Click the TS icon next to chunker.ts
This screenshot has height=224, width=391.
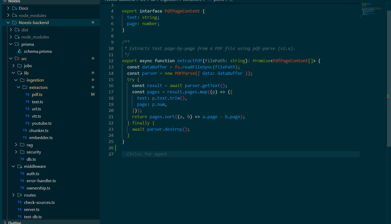tap(25, 130)
